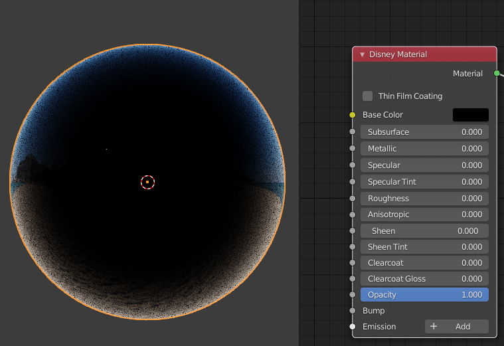
Task: Click the Roughness value slider
Action: 424,199
